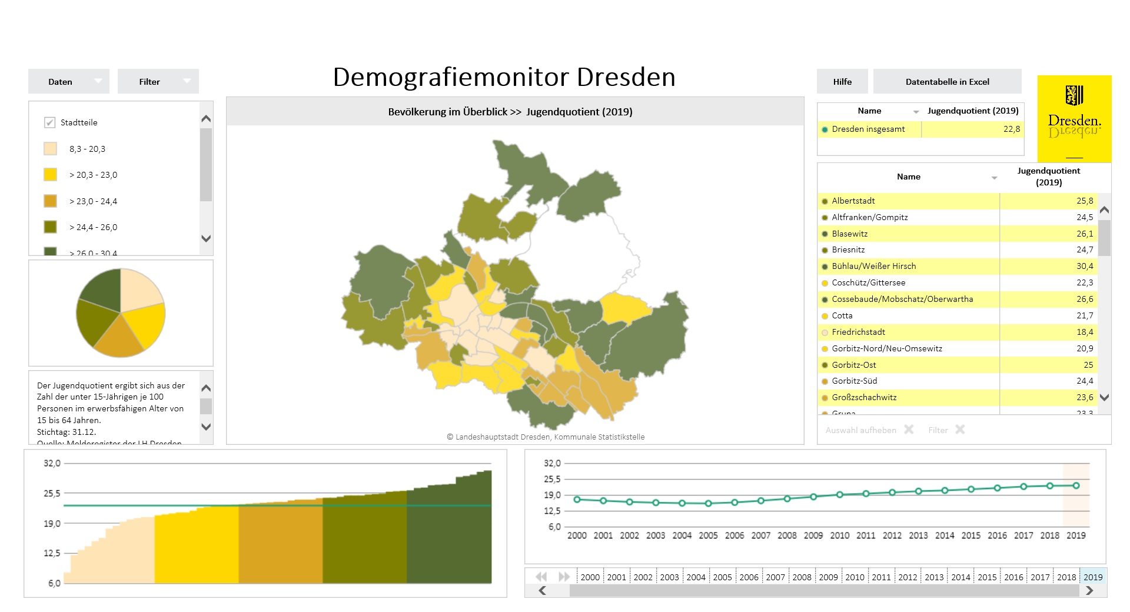Click the skip-forward double arrow in timeline
1130x612 pixels.
[x=564, y=577]
